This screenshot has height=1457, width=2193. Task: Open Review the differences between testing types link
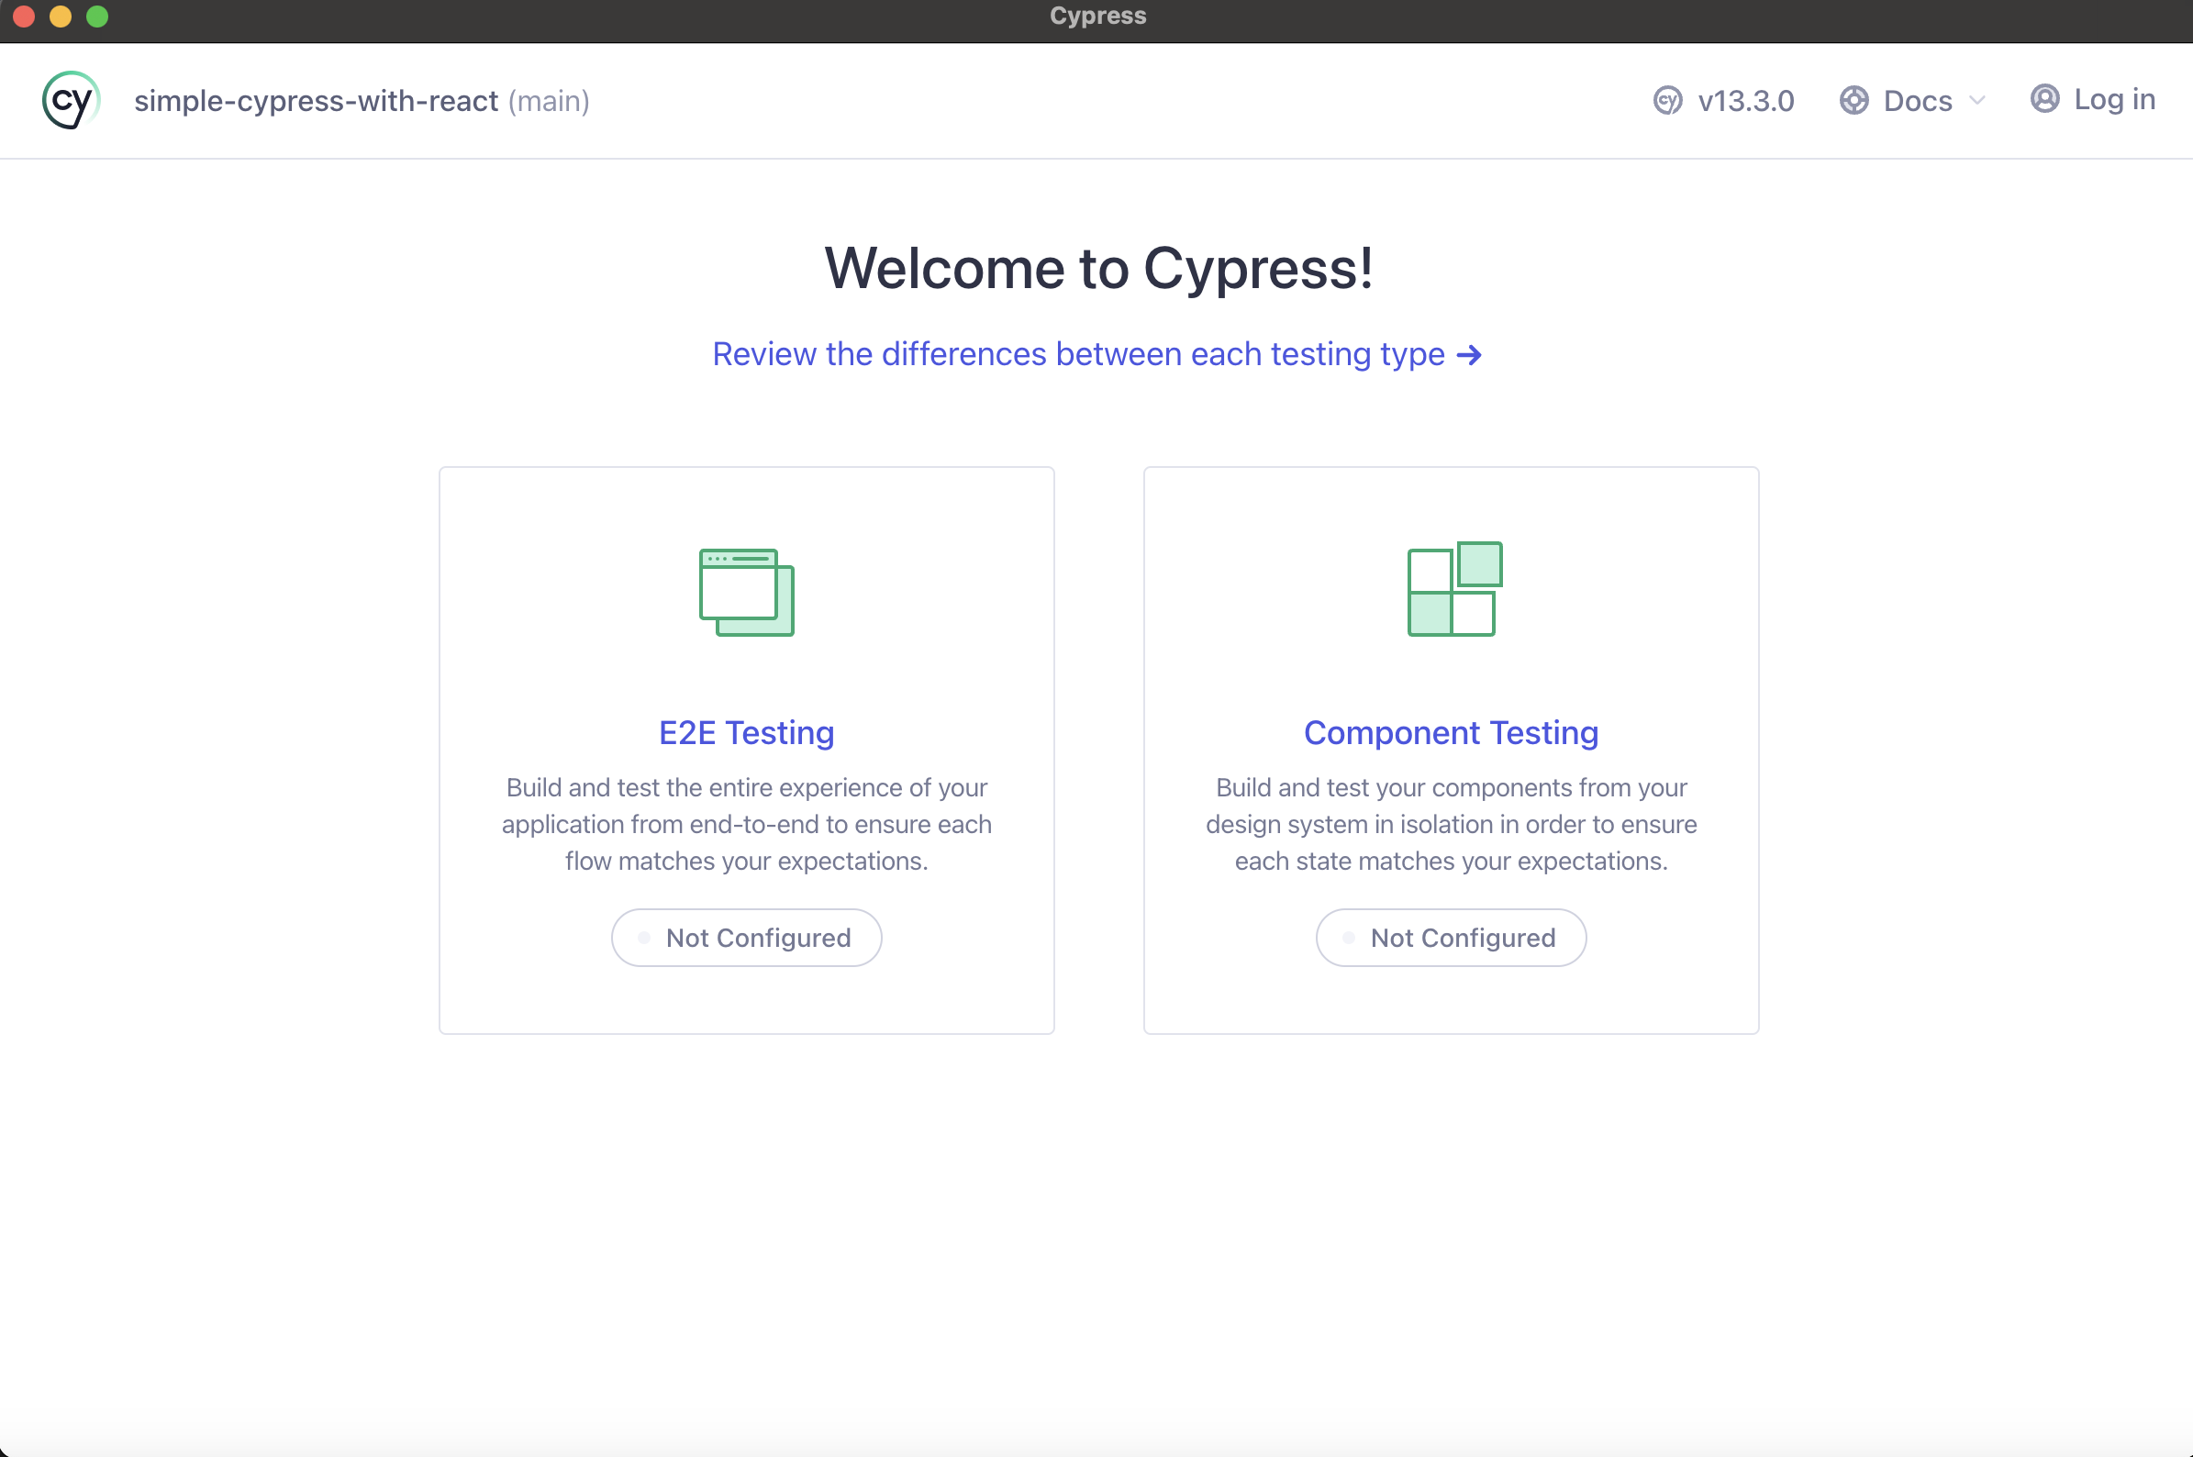point(1078,354)
